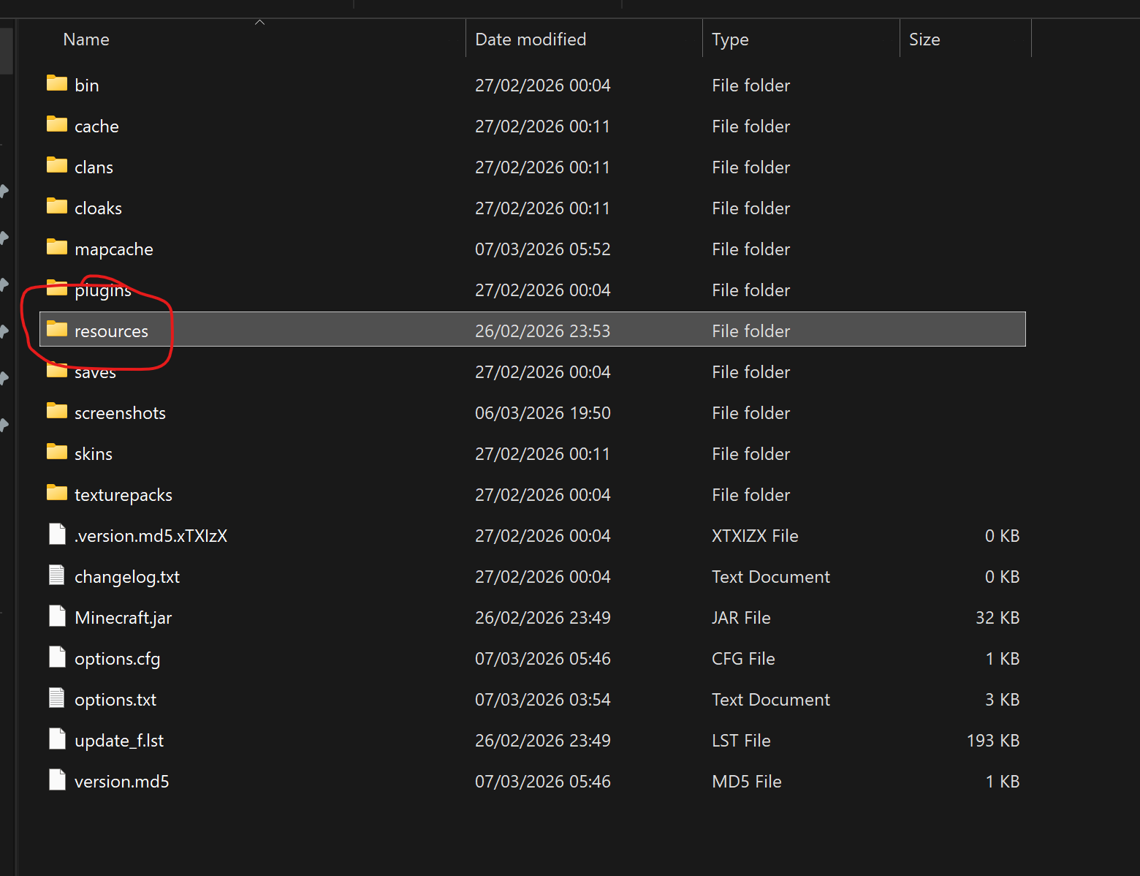Select the mapcache folder icon
Viewport: 1140px width, 876px height.
click(x=57, y=247)
